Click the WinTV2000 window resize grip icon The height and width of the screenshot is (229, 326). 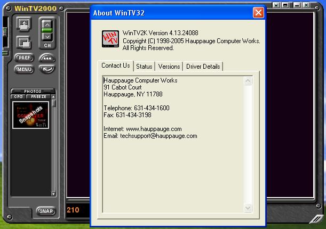tap(316, 219)
